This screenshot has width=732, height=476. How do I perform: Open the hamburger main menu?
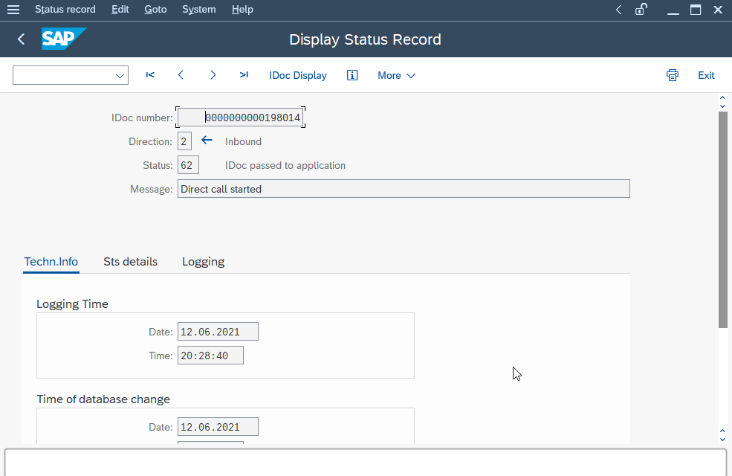click(x=13, y=10)
